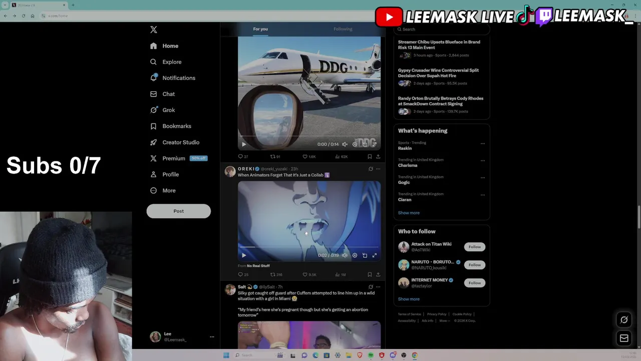Viewport: 641px width, 361px height.
Task: Like OREKI post with 9.5K likes
Action: [x=309, y=275]
